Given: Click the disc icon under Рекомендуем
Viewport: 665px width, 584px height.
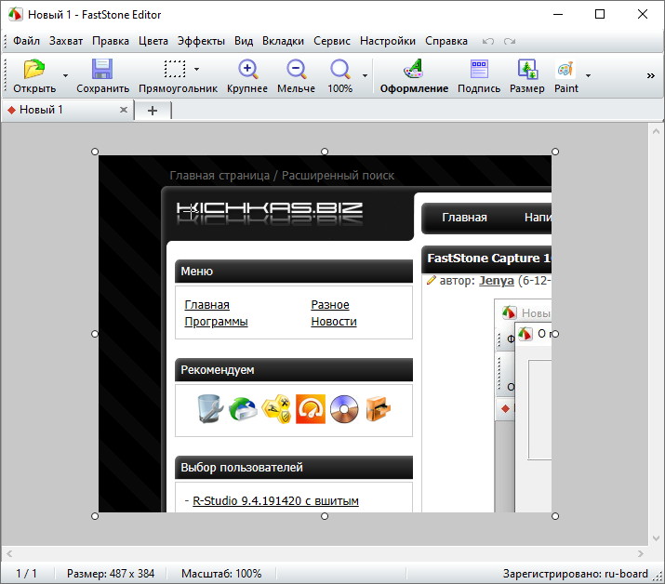Looking at the screenshot, I should tap(344, 409).
